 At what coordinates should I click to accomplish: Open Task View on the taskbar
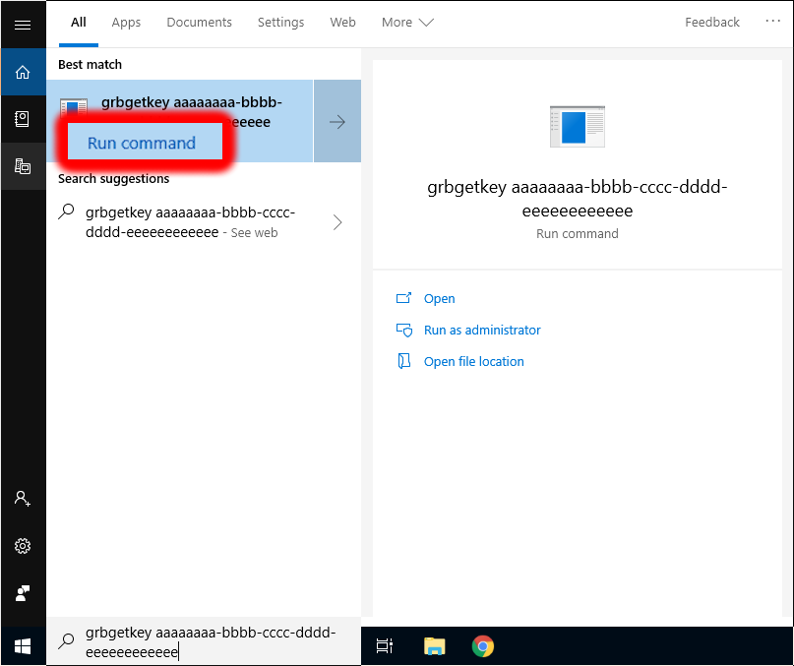(385, 646)
